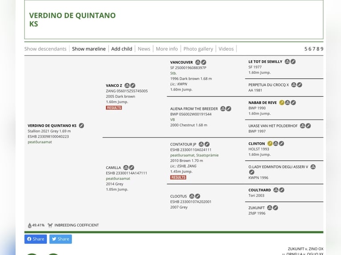Show 9 generations pedigree
This screenshot has width=341, height=255.
(322, 49)
